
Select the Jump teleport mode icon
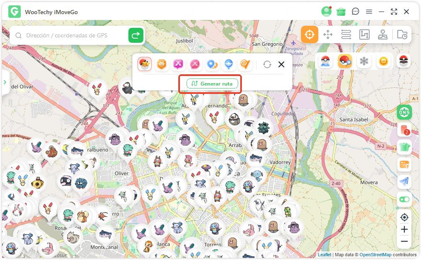click(x=364, y=34)
